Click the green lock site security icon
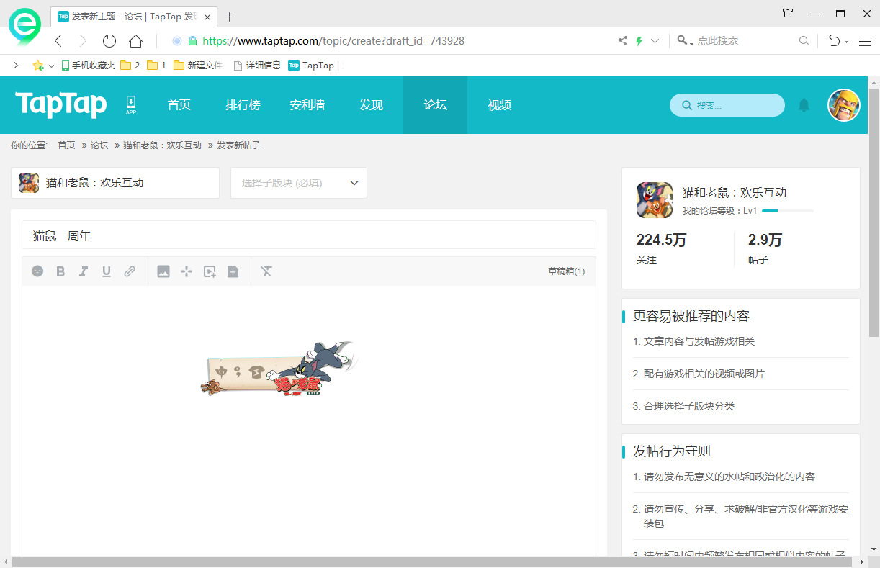 tap(192, 41)
